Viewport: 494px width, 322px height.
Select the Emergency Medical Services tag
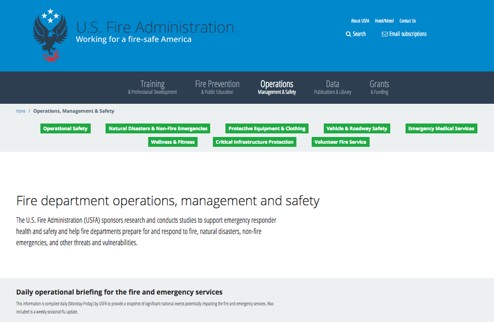click(441, 128)
